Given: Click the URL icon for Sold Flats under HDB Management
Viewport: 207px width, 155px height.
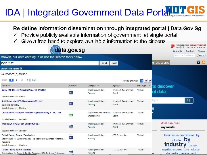Looking at the screenshot, I should coord(71,103).
